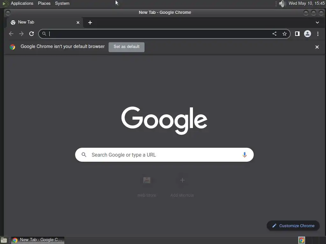
Task: Reload the current page
Action: [x=32, y=34]
